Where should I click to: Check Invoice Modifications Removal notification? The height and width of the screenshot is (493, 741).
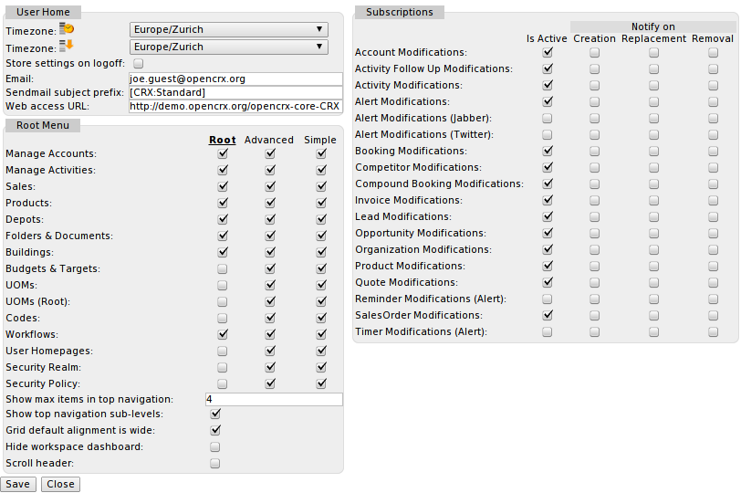[713, 201]
